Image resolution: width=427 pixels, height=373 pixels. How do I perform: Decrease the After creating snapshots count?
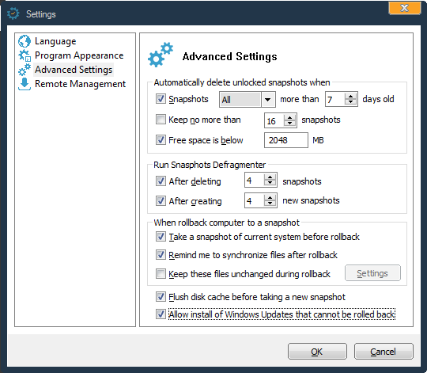coord(270,204)
